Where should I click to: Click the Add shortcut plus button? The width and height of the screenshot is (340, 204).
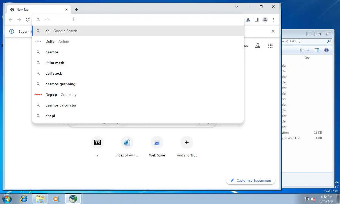(x=187, y=143)
